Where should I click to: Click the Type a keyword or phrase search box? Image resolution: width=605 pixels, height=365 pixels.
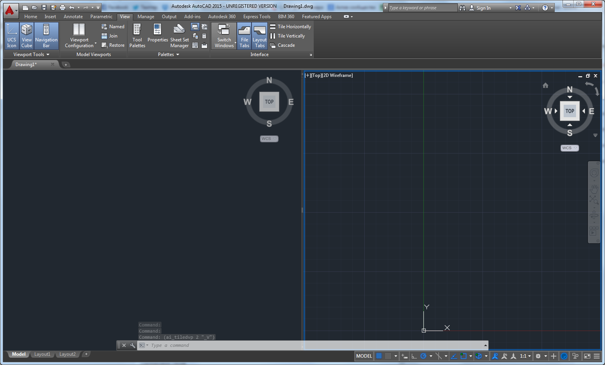click(x=423, y=8)
